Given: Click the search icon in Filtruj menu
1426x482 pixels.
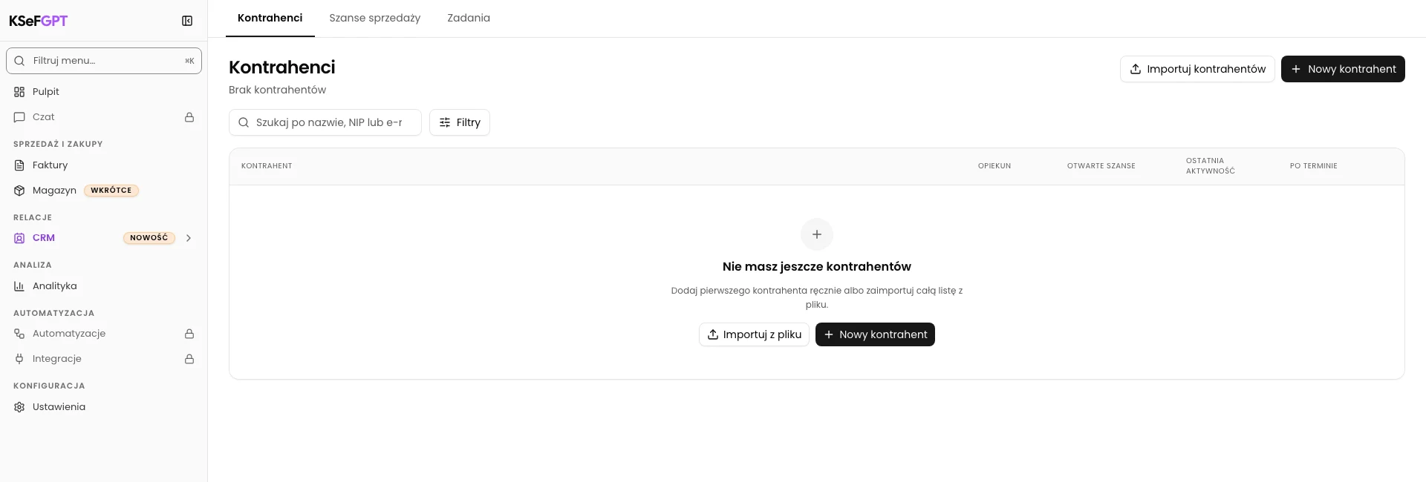Looking at the screenshot, I should tap(19, 61).
